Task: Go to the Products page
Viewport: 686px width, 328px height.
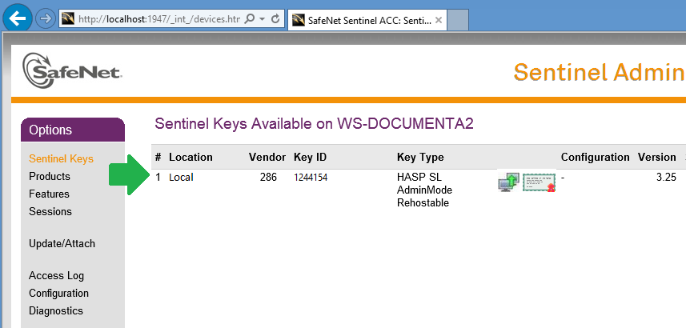Action: [x=50, y=176]
